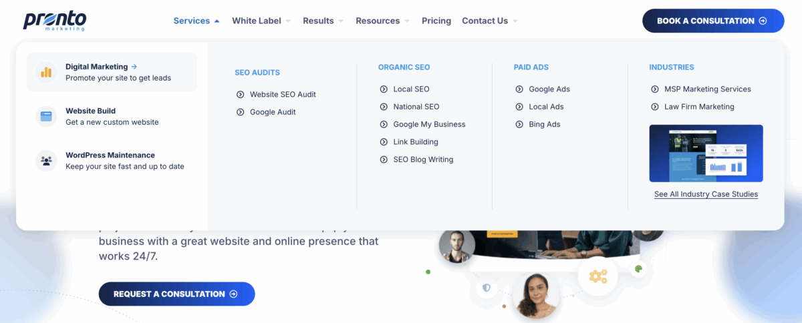Go to the Pricing page
Screen dimensions: 802x323
pos(436,21)
